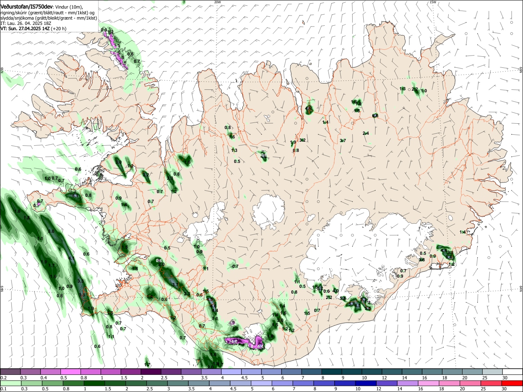Pick snow legend swatch between 20 and 25

click(x=473, y=372)
